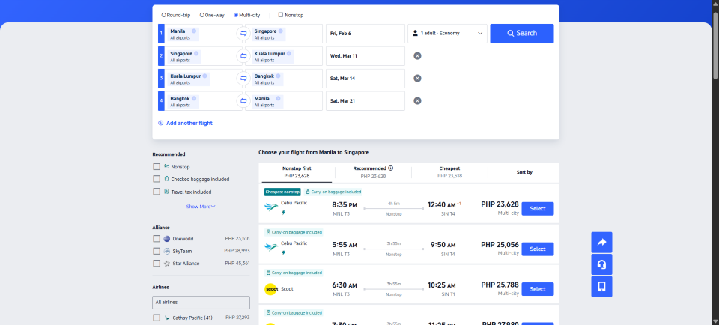719x325 pixels.
Task: Open the Sort by menu
Action: 524,172
